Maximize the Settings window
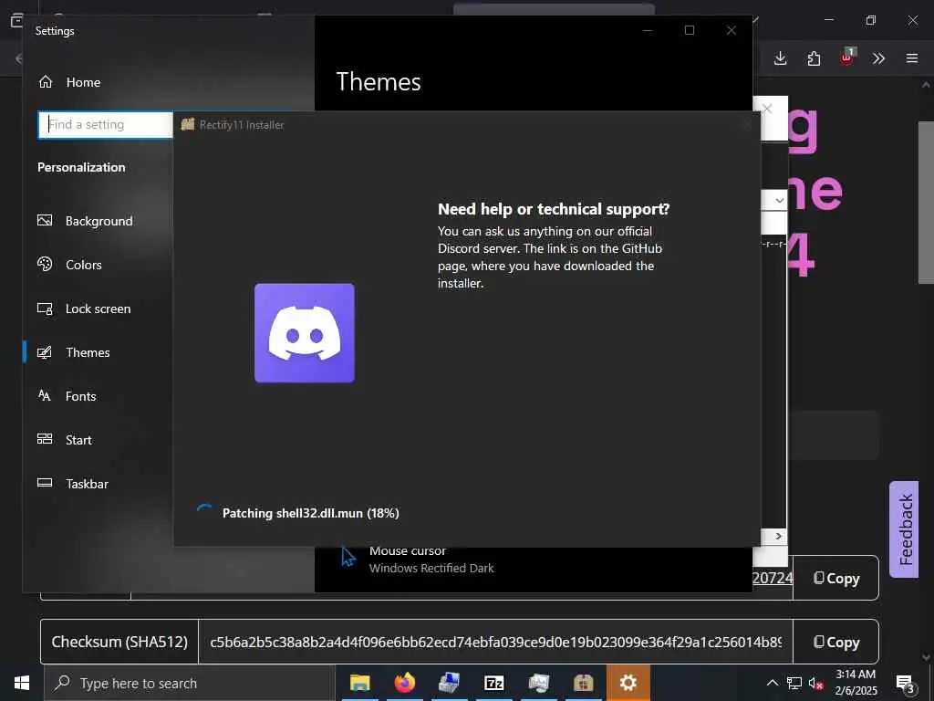934x701 pixels. pyautogui.click(x=690, y=30)
